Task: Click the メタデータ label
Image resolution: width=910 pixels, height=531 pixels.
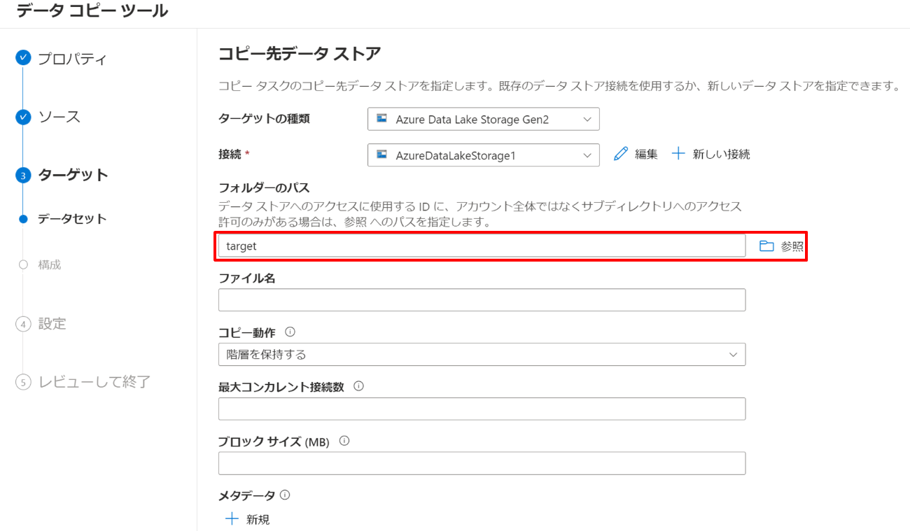Action: [247, 495]
